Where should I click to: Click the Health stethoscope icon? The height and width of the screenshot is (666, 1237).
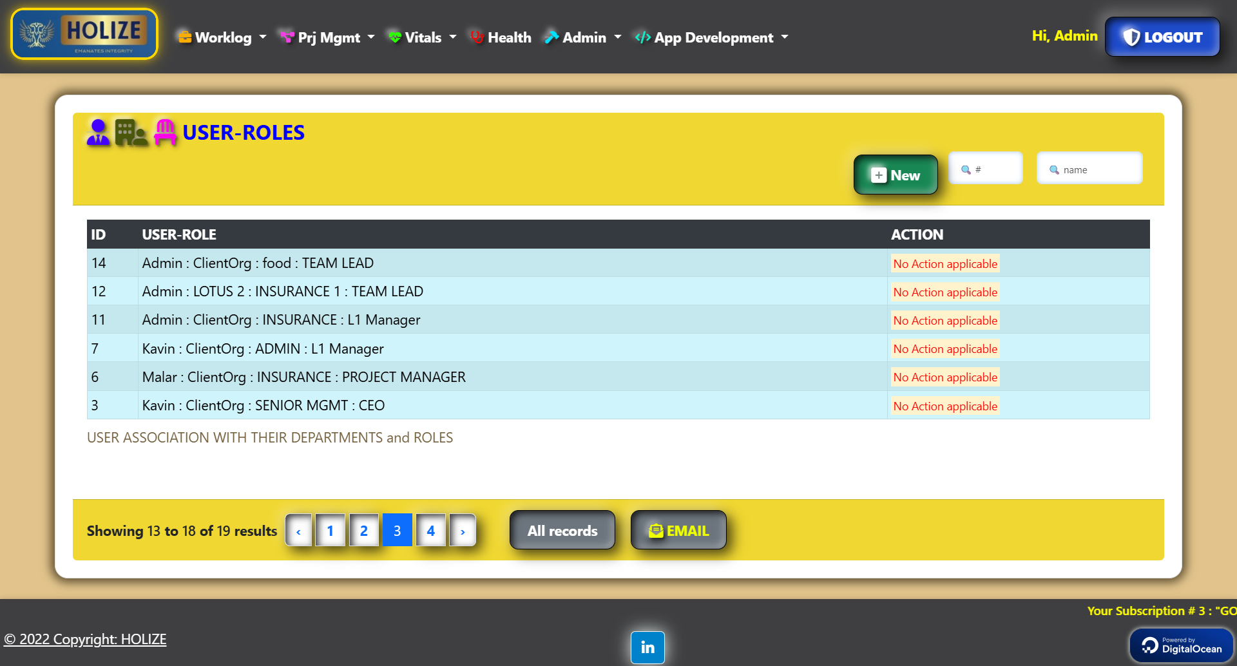coord(477,37)
